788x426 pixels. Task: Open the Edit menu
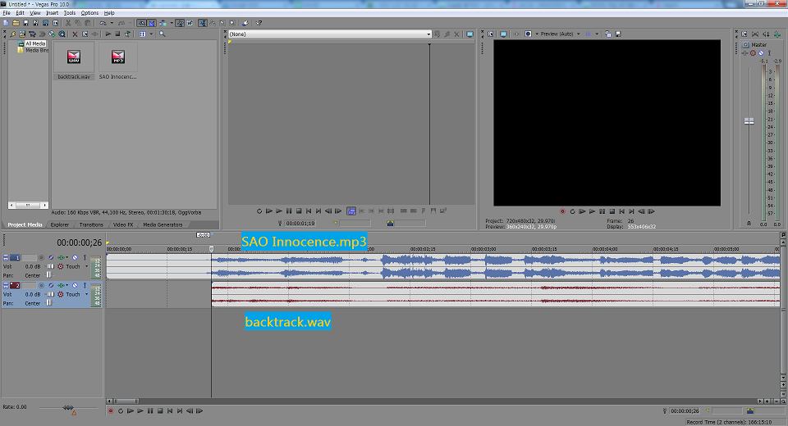coord(20,13)
